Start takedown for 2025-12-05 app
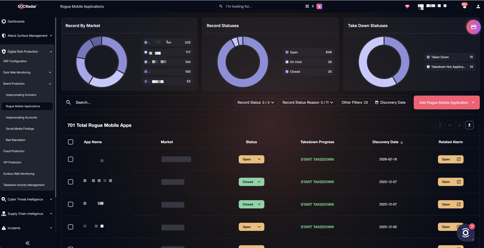 pyautogui.click(x=317, y=227)
